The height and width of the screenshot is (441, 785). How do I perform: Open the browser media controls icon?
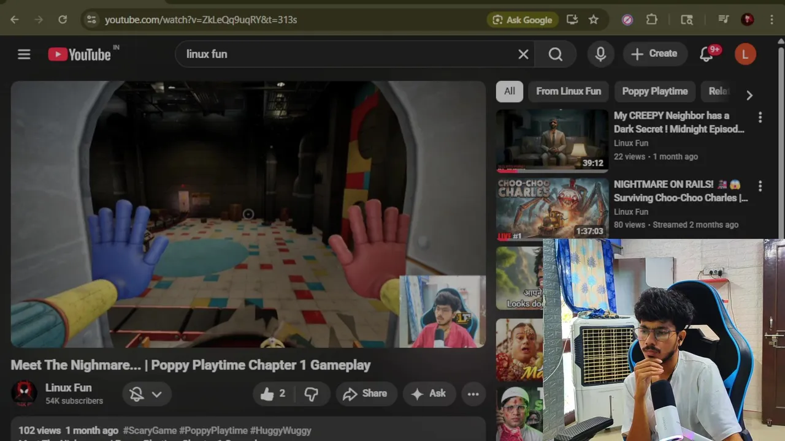pyautogui.click(x=724, y=20)
